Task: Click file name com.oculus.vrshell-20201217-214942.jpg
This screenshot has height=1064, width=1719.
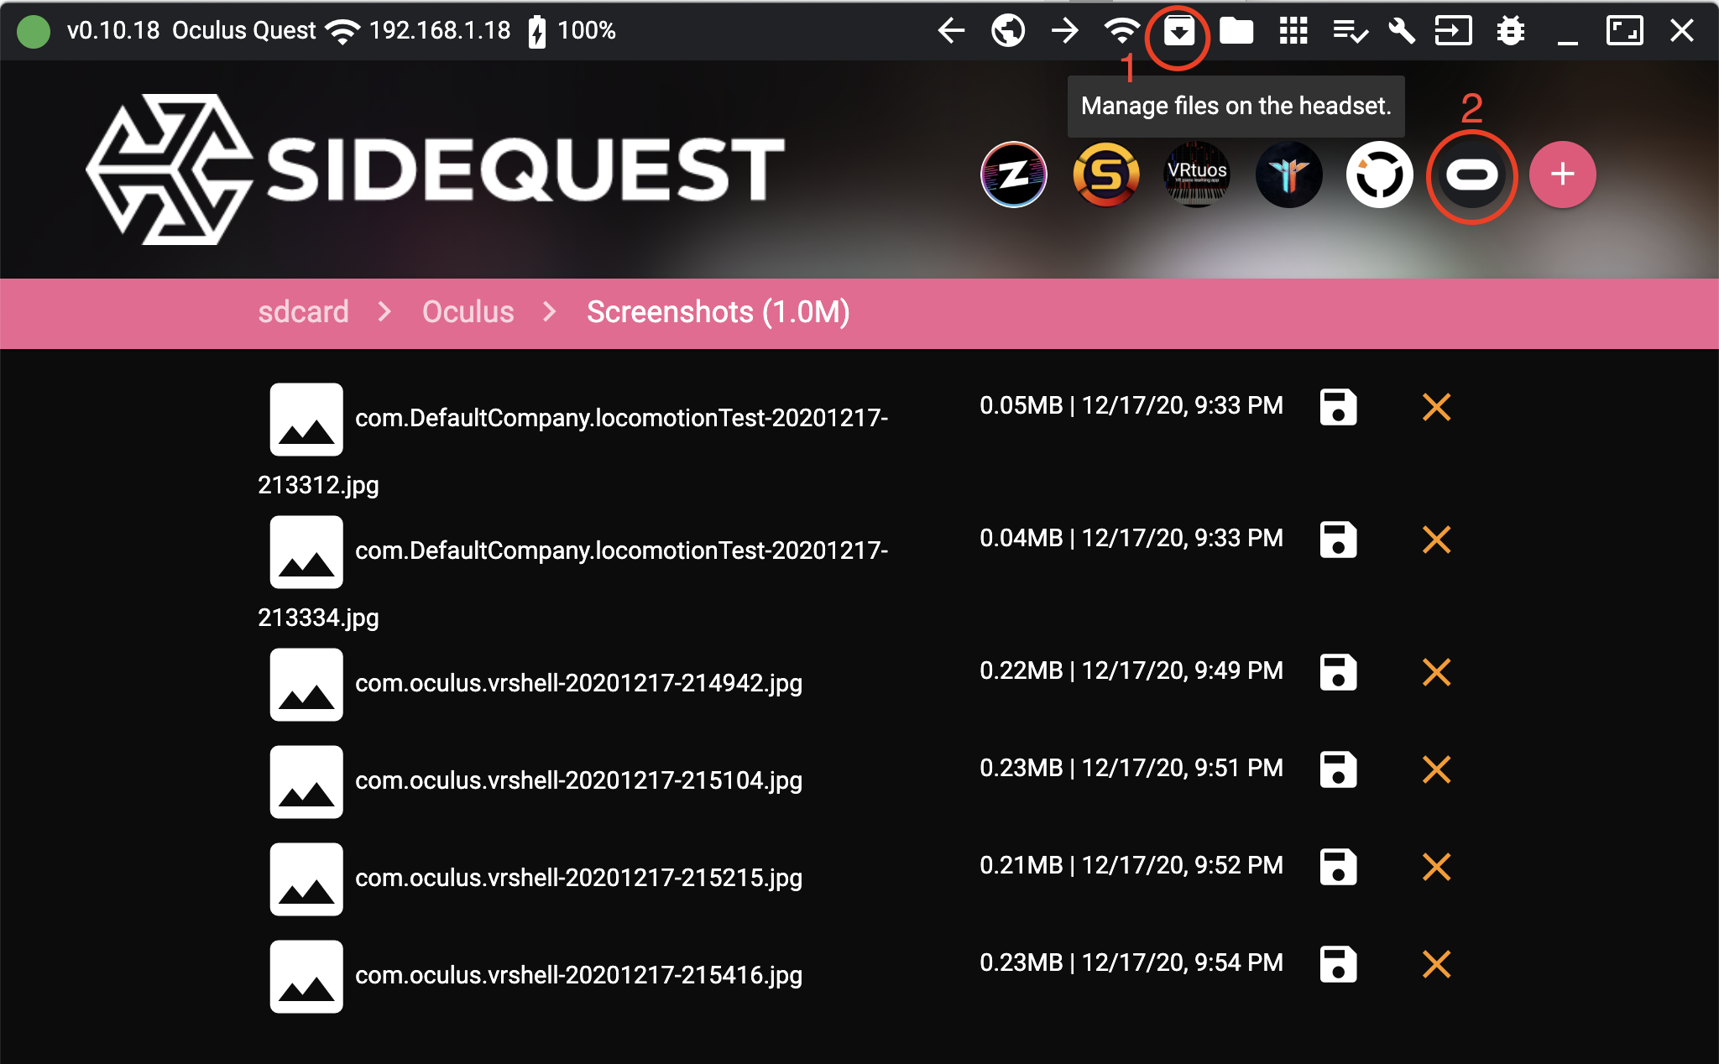Action: tap(578, 684)
